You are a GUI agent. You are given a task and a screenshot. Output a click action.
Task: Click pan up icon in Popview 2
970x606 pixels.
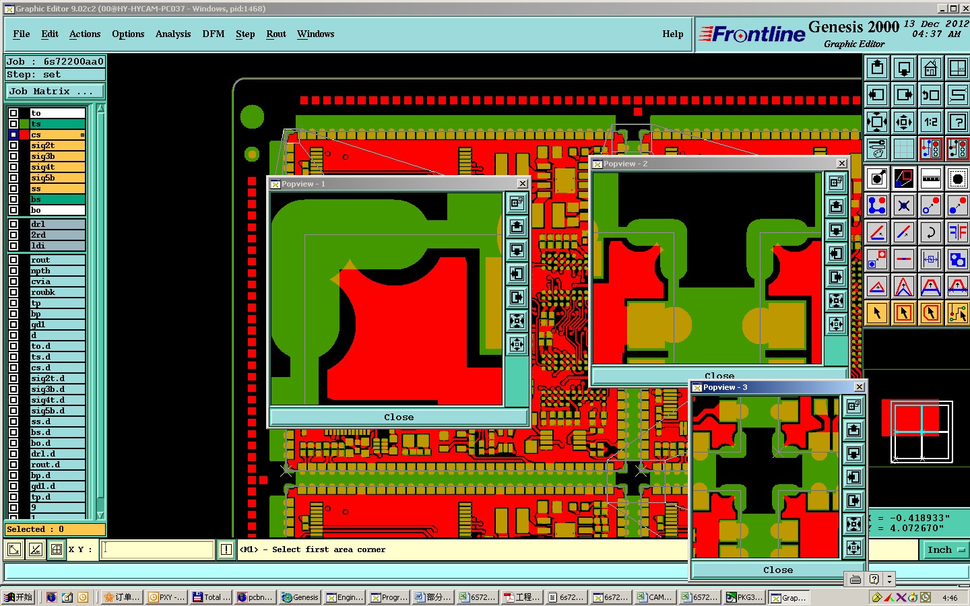point(836,206)
